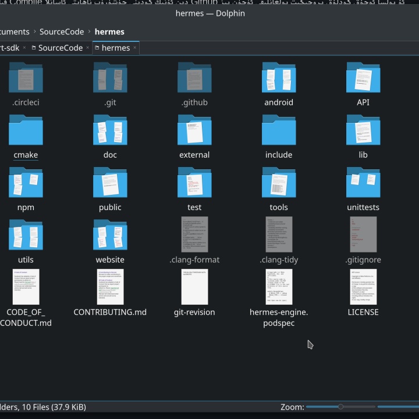Close the SourceCode tab

click(x=87, y=48)
